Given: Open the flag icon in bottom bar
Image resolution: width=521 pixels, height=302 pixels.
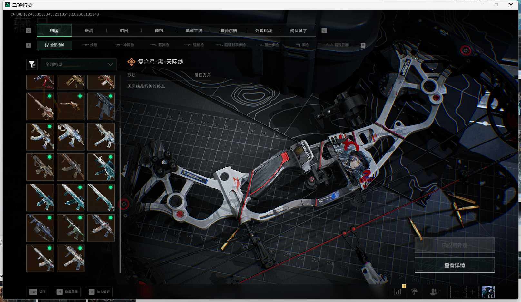Looking at the screenshot, I should (x=415, y=292).
